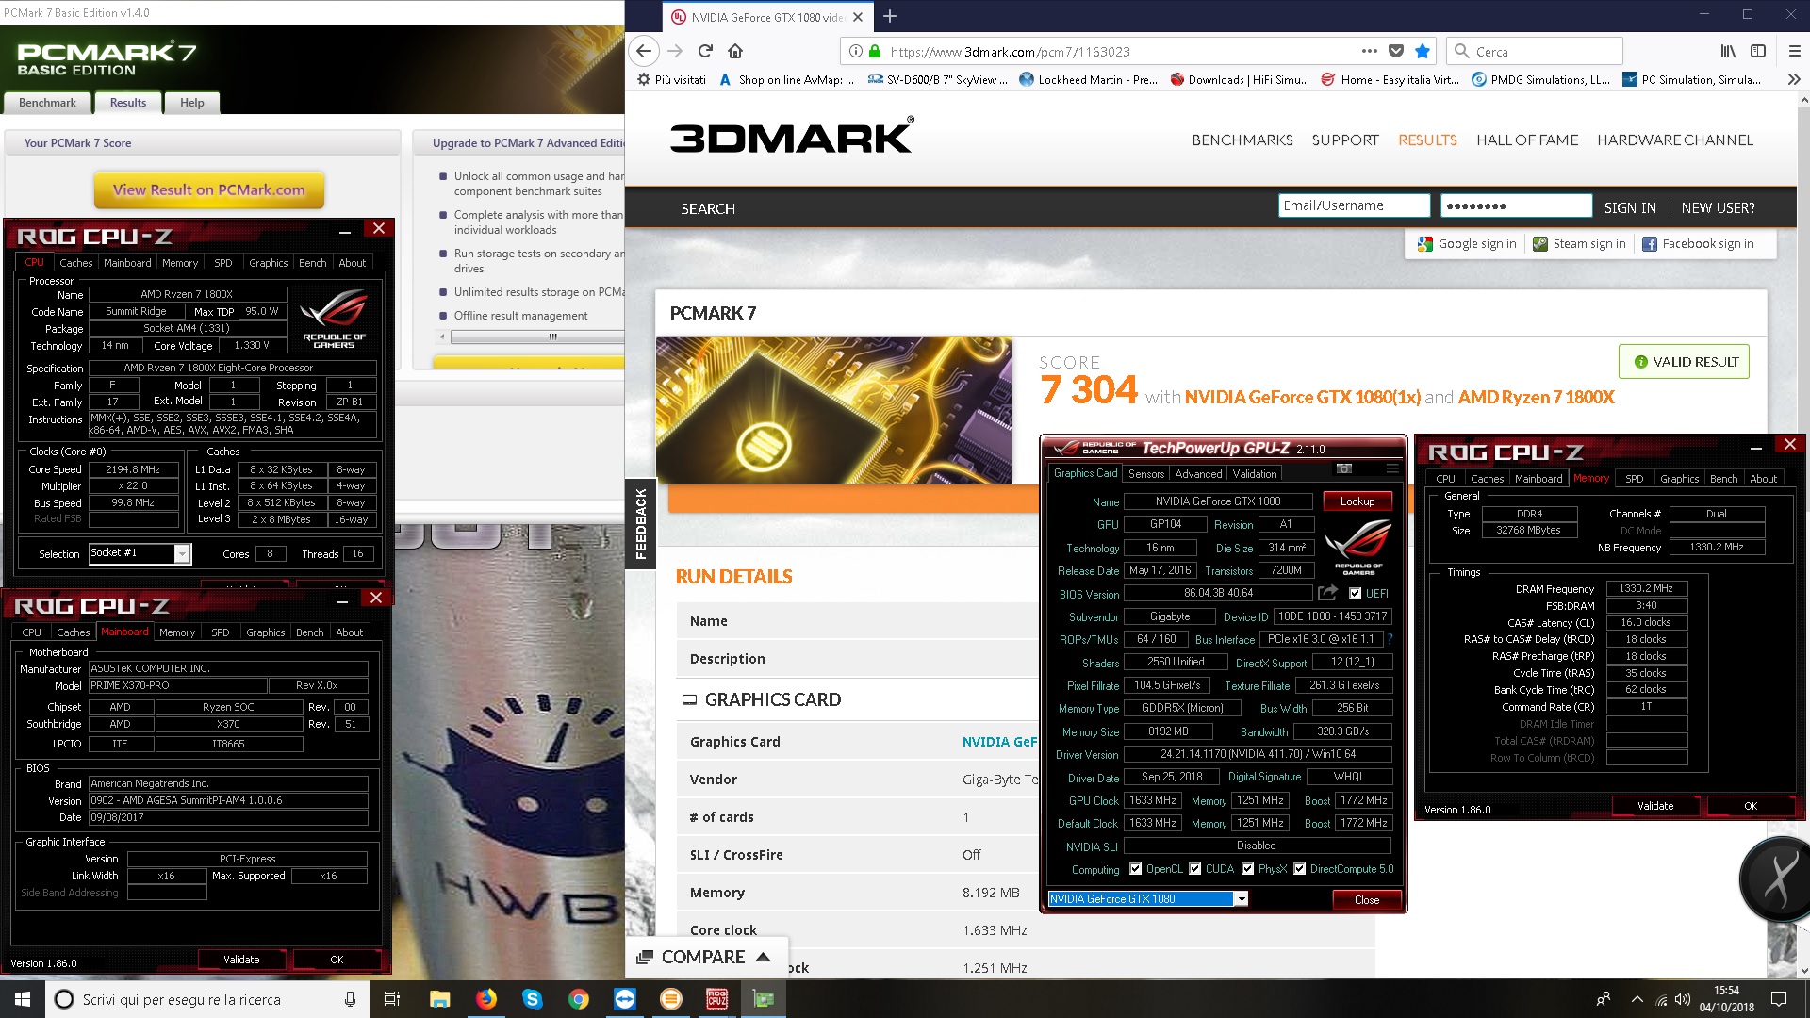The image size is (1810, 1018).
Task: Open the Results tab in PCMark 7
Action: coord(128,103)
